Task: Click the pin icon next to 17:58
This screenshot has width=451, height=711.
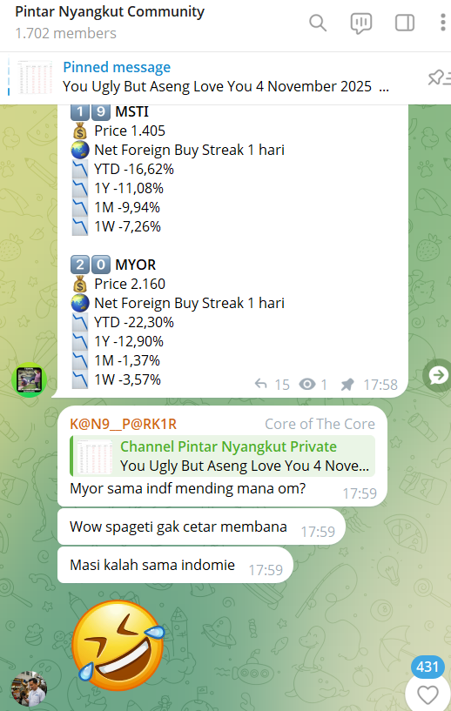Action: pyautogui.click(x=347, y=385)
